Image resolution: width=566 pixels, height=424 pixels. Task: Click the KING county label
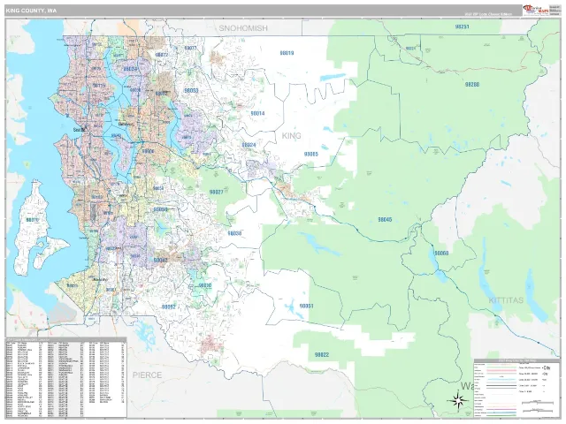coord(291,136)
